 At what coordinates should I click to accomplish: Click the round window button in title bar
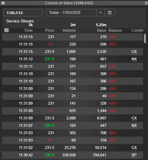click(3, 3)
